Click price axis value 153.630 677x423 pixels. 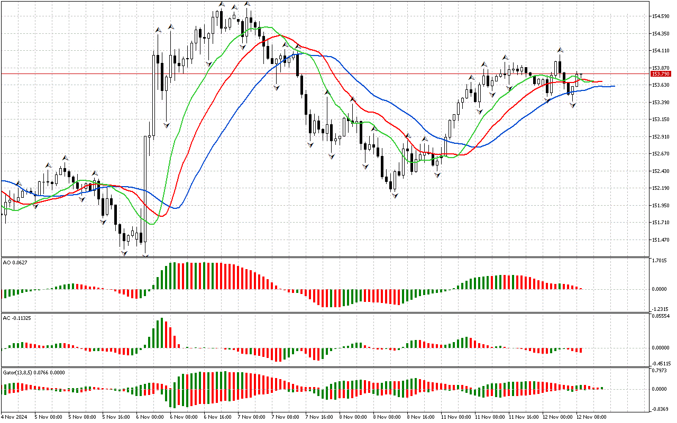pyautogui.click(x=661, y=85)
